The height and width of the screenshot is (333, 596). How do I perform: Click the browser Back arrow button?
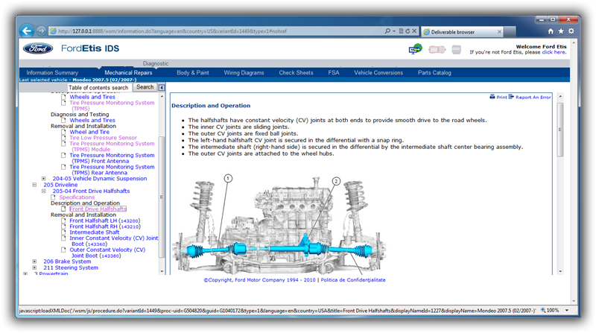coord(27,31)
